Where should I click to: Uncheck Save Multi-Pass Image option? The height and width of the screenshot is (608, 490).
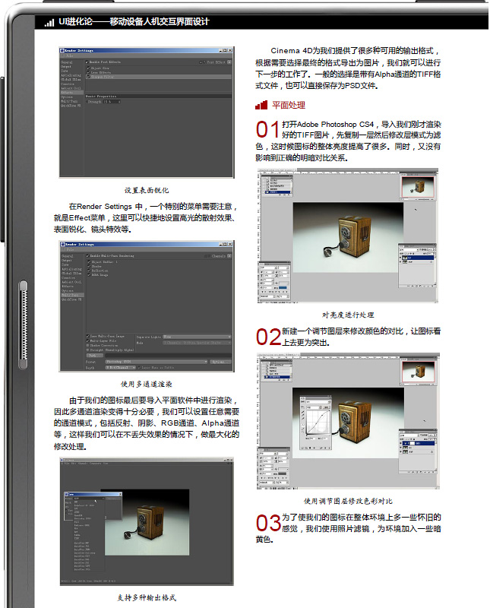click(87, 335)
